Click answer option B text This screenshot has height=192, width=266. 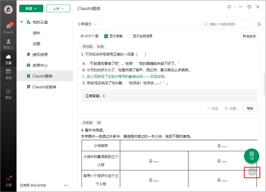click(136, 70)
